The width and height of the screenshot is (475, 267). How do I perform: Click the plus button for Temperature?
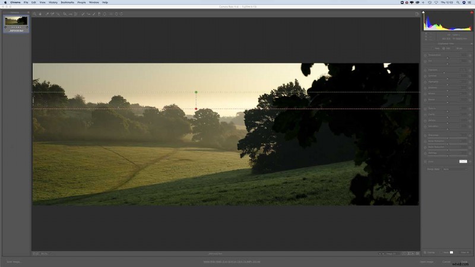[x=470, y=55]
